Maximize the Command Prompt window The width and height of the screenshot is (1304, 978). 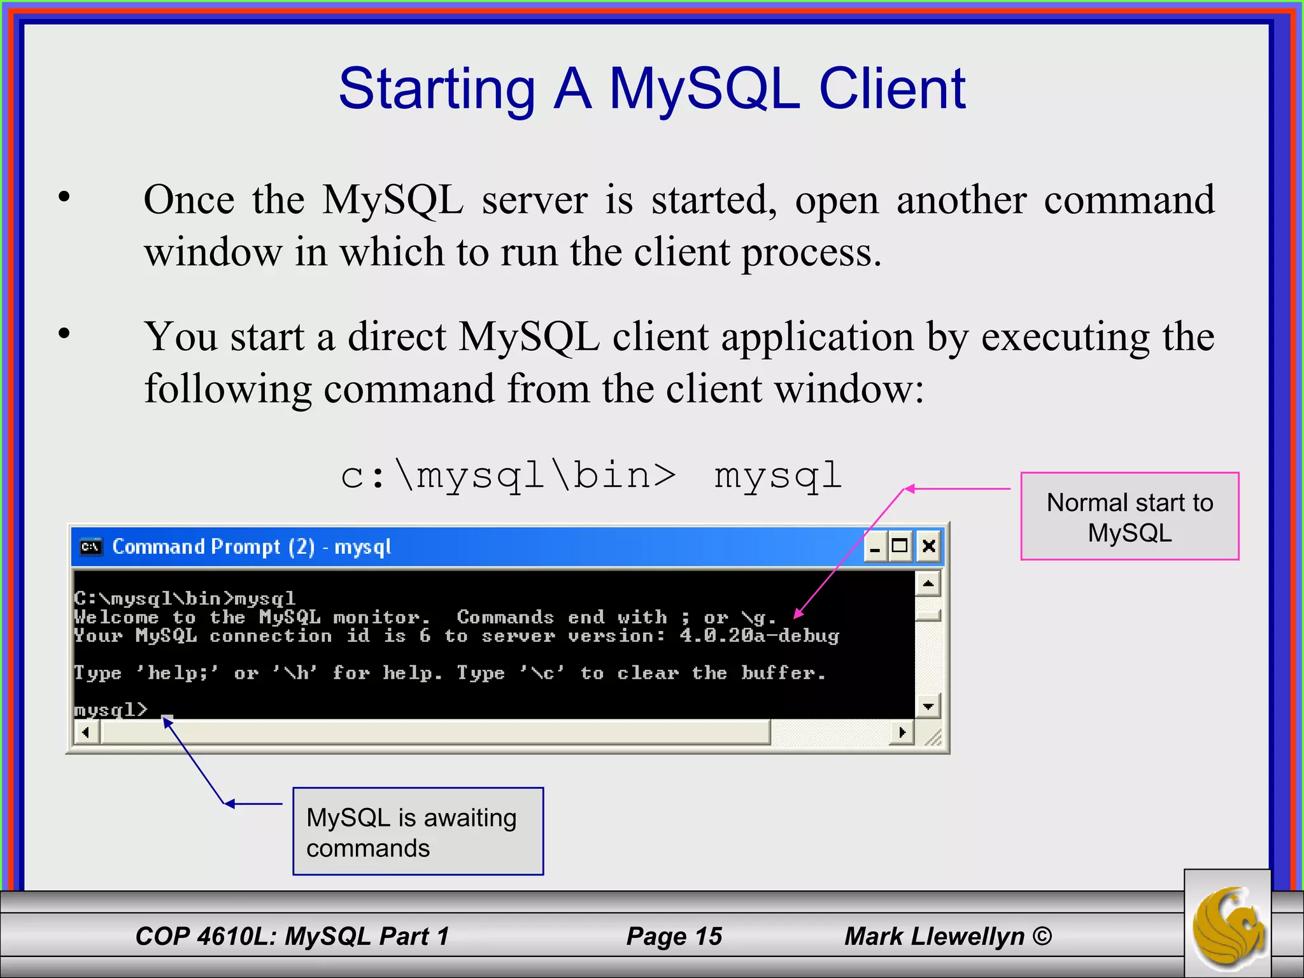[x=900, y=547]
